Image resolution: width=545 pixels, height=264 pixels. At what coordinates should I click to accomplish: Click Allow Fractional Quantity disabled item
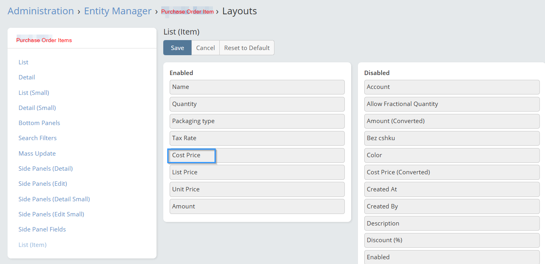[x=452, y=104]
